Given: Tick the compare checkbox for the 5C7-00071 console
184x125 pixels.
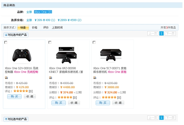Looking at the screenshot, I should point(94,42).
